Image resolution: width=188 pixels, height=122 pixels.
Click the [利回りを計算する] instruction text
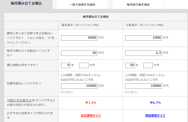tap(31, 103)
